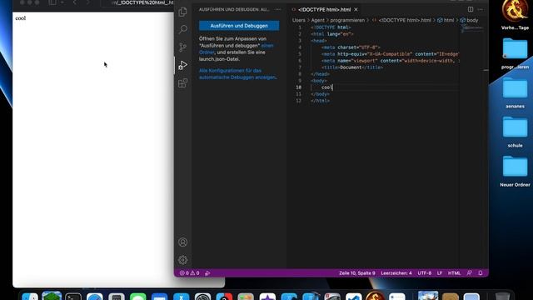Close the <!DOCTYPE html>.html tab
Image resolution: width=533 pixels, height=300 pixels.
point(356,9)
